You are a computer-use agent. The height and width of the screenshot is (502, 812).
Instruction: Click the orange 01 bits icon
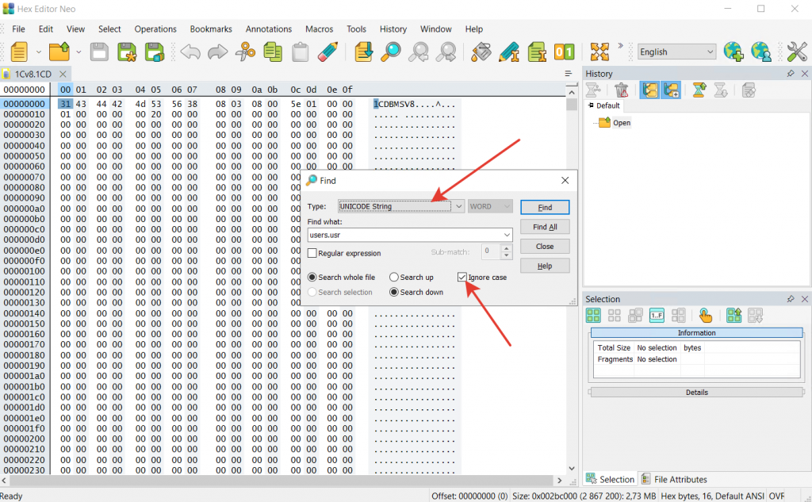coord(564,52)
